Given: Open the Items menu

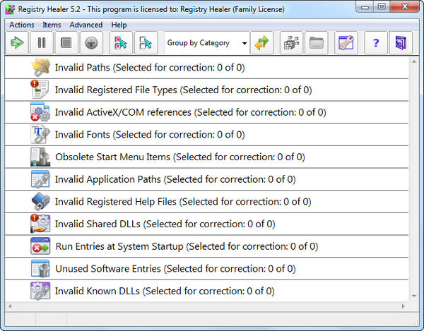Looking at the screenshot, I should click(52, 25).
